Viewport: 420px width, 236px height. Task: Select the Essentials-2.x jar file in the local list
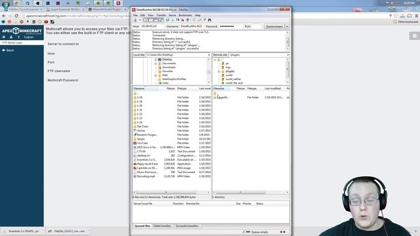(146, 160)
